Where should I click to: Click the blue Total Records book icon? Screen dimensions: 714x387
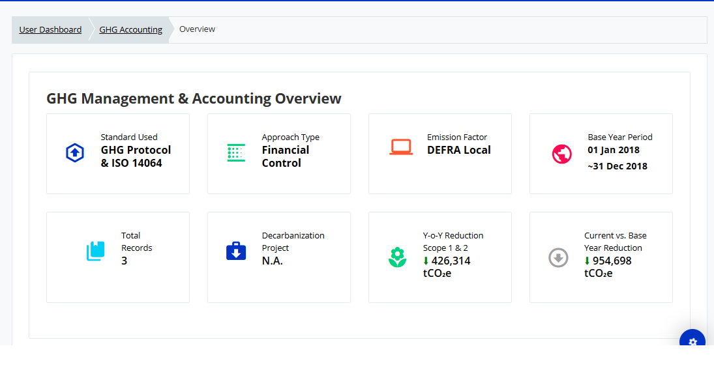coord(95,251)
